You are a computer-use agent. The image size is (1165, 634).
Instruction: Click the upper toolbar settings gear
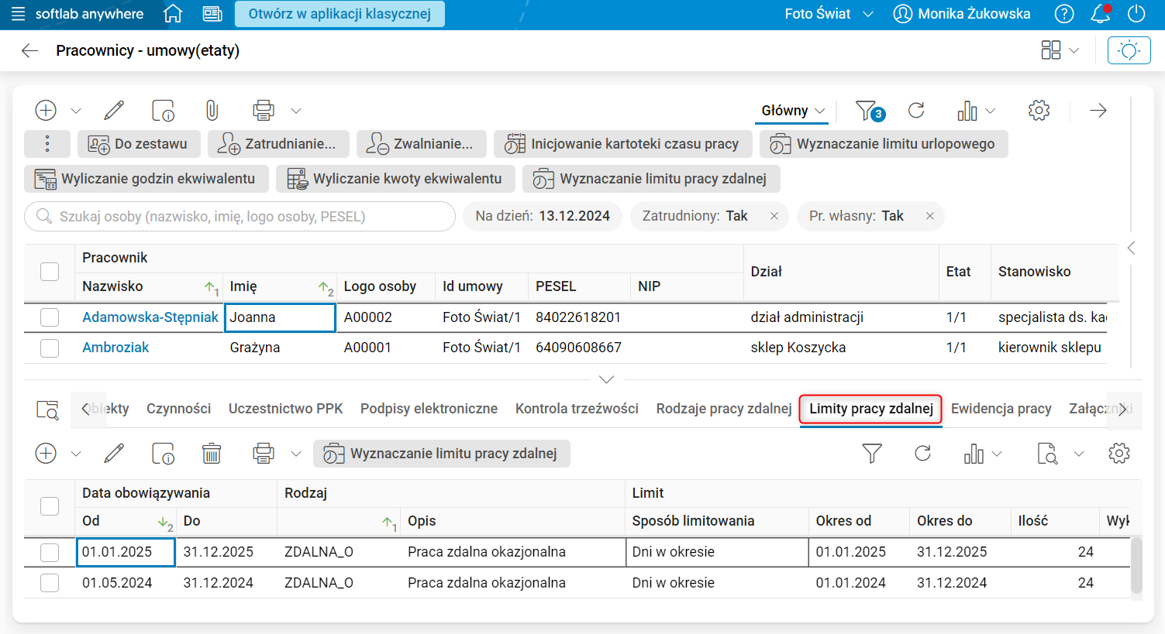point(1039,111)
